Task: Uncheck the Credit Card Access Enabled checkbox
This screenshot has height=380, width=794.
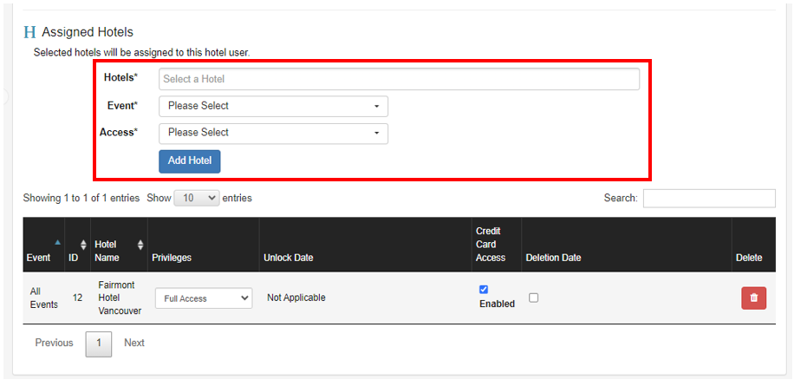Action: [484, 289]
